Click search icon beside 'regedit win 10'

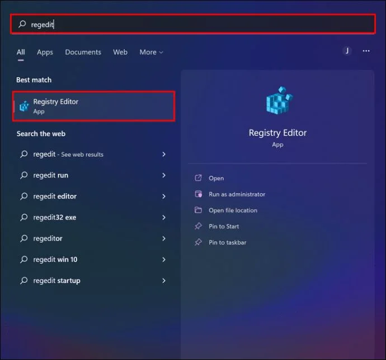coord(24,260)
